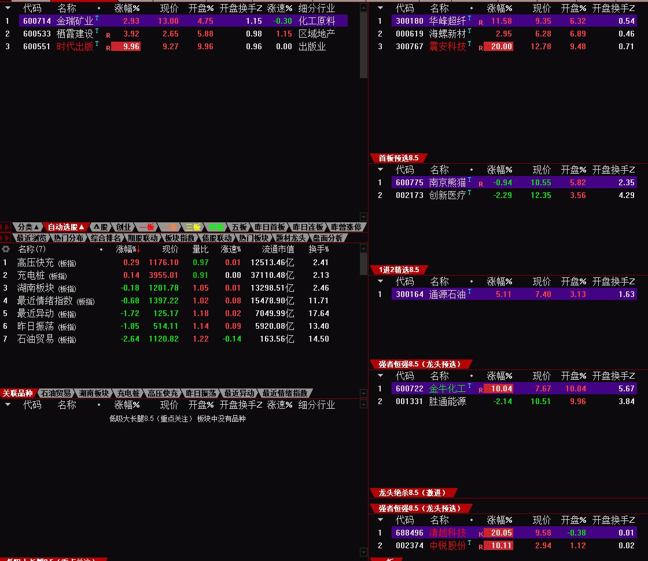Click scroll-up arrow of the 高压快充 sector list
648x561 pixels.
coord(363,248)
